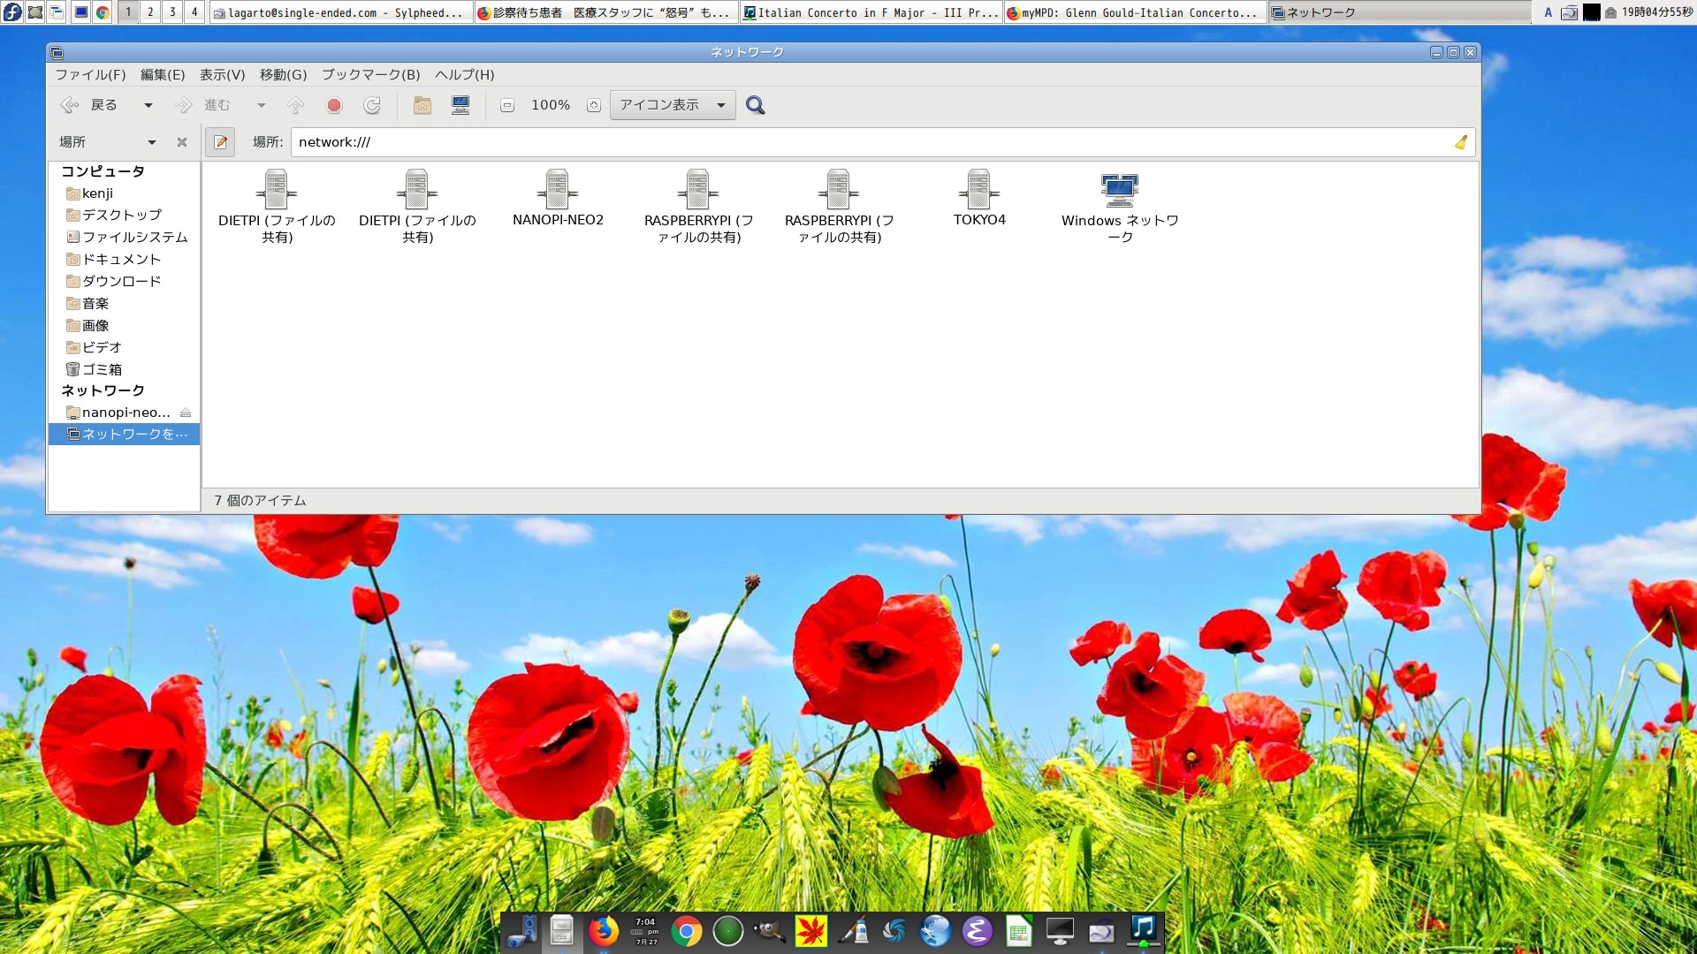This screenshot has height=954, width=1697.
Task: Close the 場所 side pane
Action: [182, 142]
